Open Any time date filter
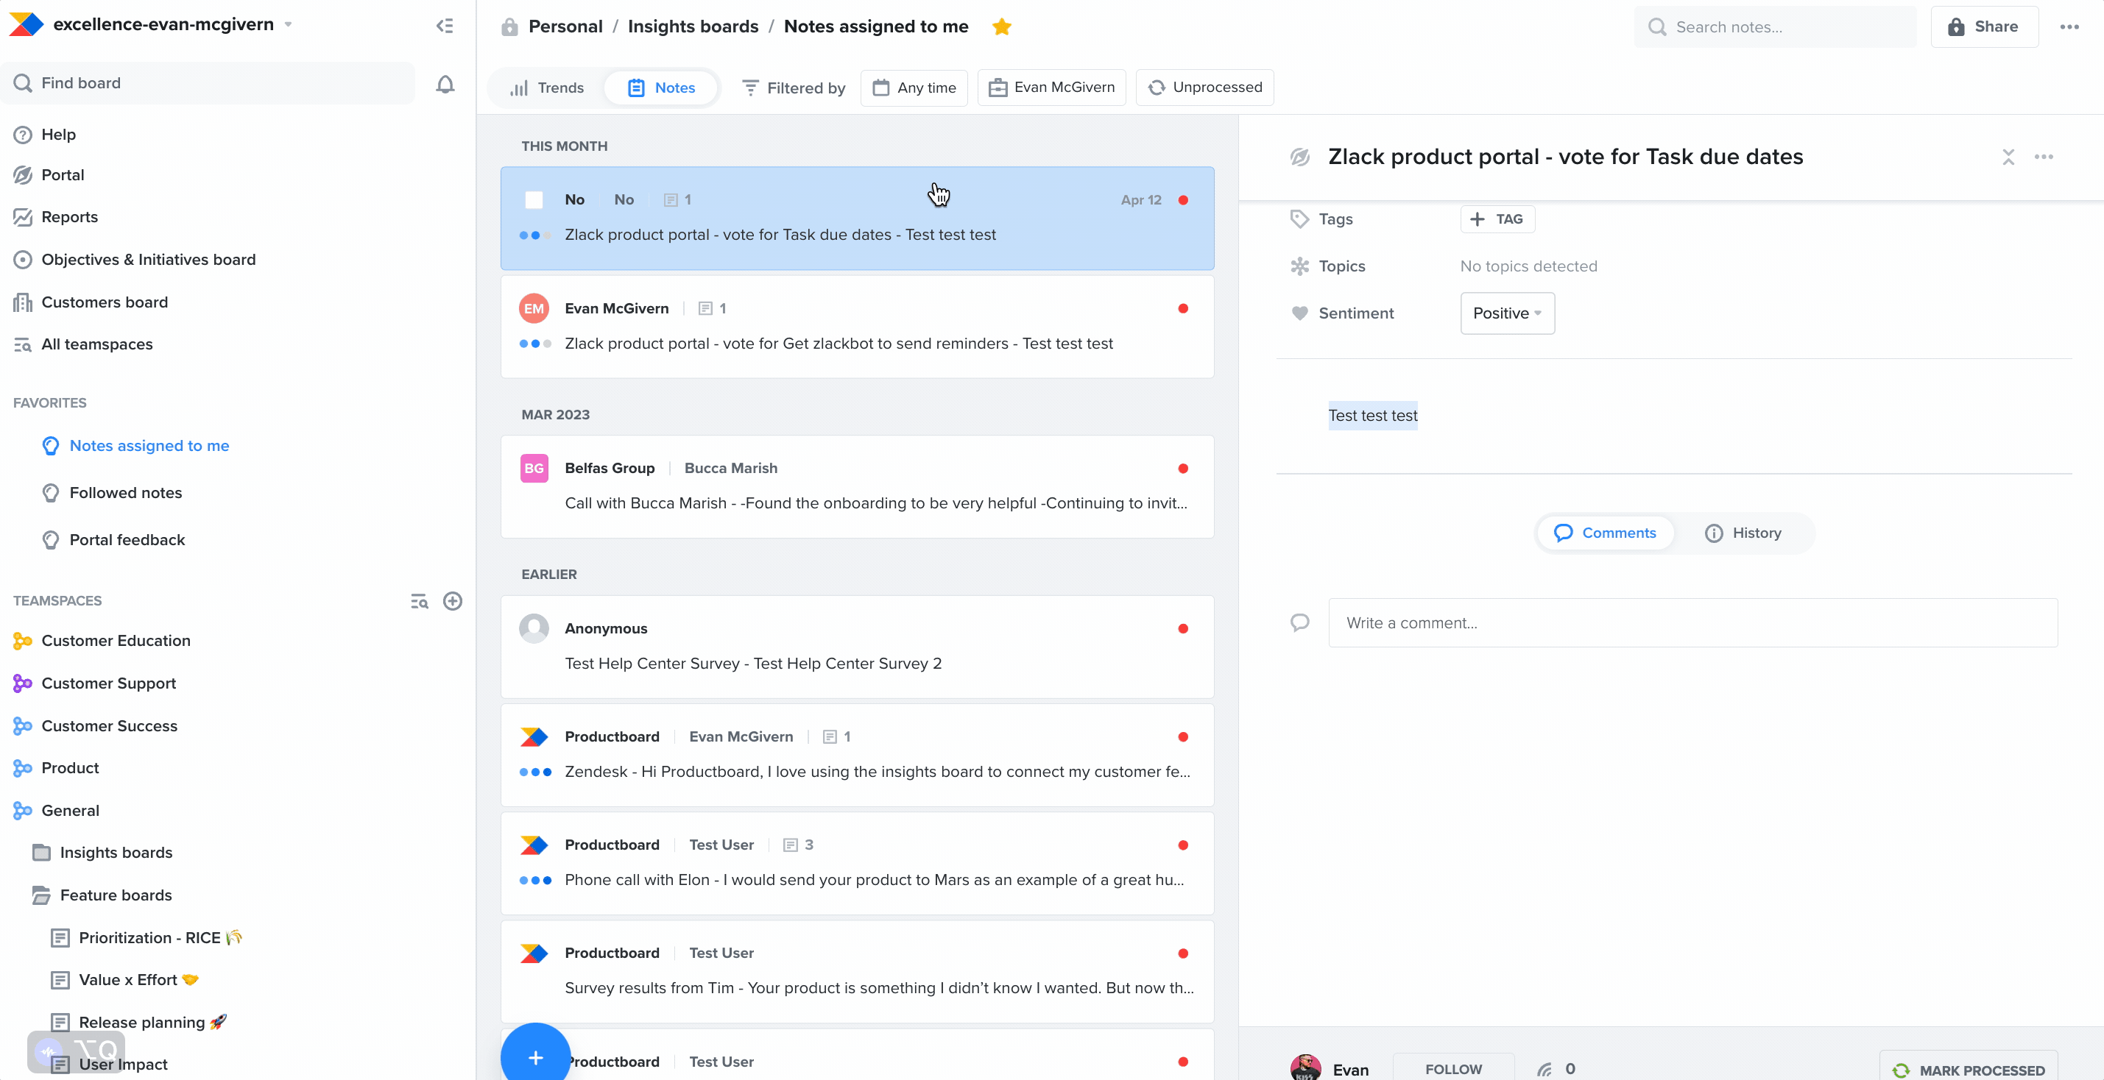Viewport: 2104px width, 1080px height. click(914, 88)
